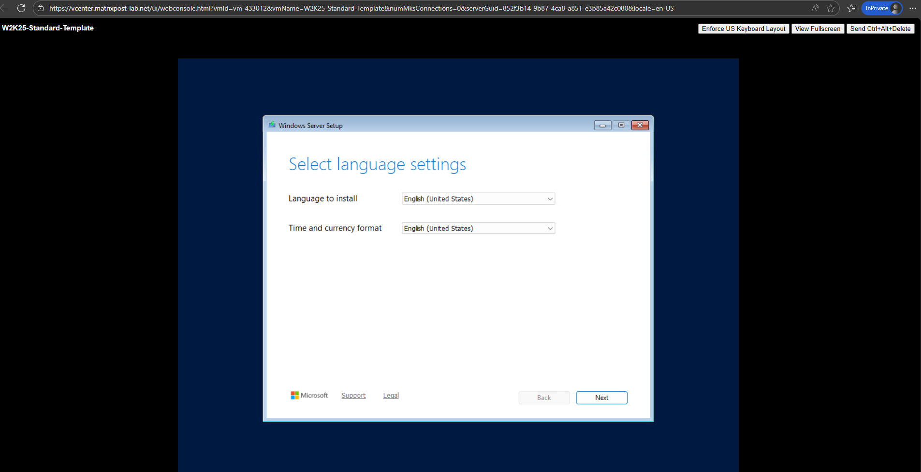Reload the page with the browser refresh icon
Screen dimensions: 921x472
pyautogui.click(x=21, y=8)
